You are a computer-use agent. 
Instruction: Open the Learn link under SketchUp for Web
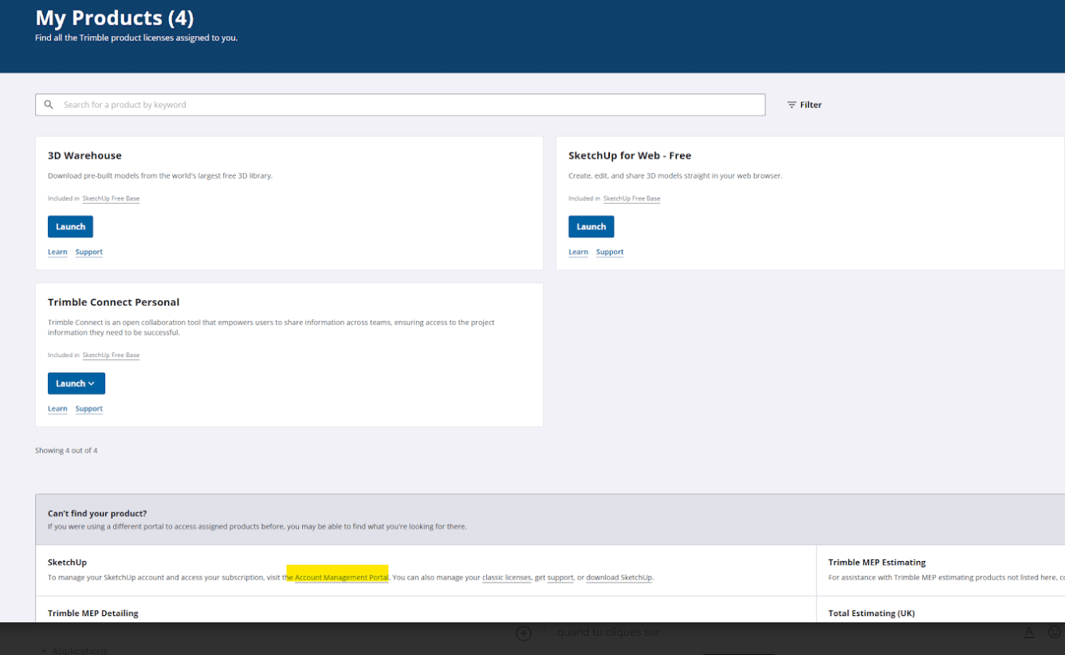pyautogui.click(x=578, y=252)
